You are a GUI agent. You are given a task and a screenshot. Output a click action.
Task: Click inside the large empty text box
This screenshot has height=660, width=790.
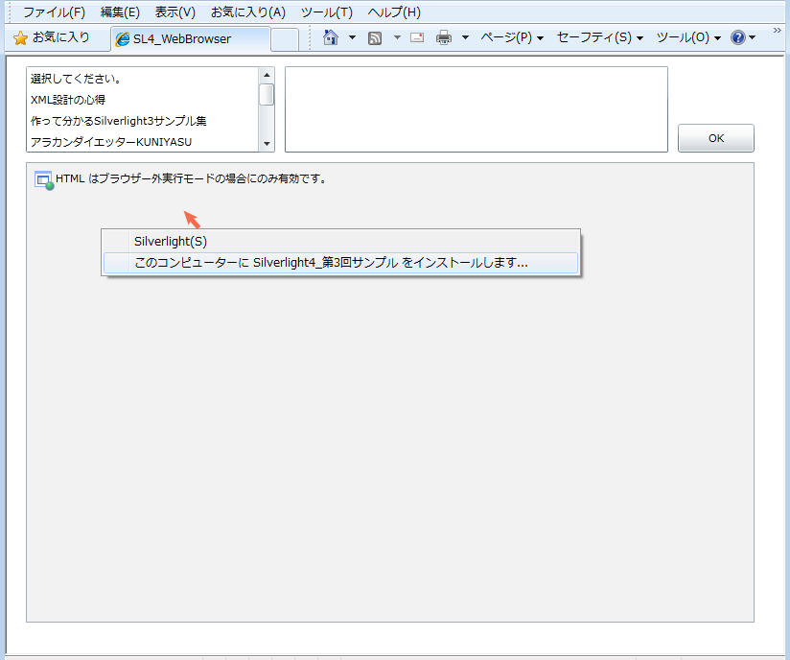(x=476, y=109)
